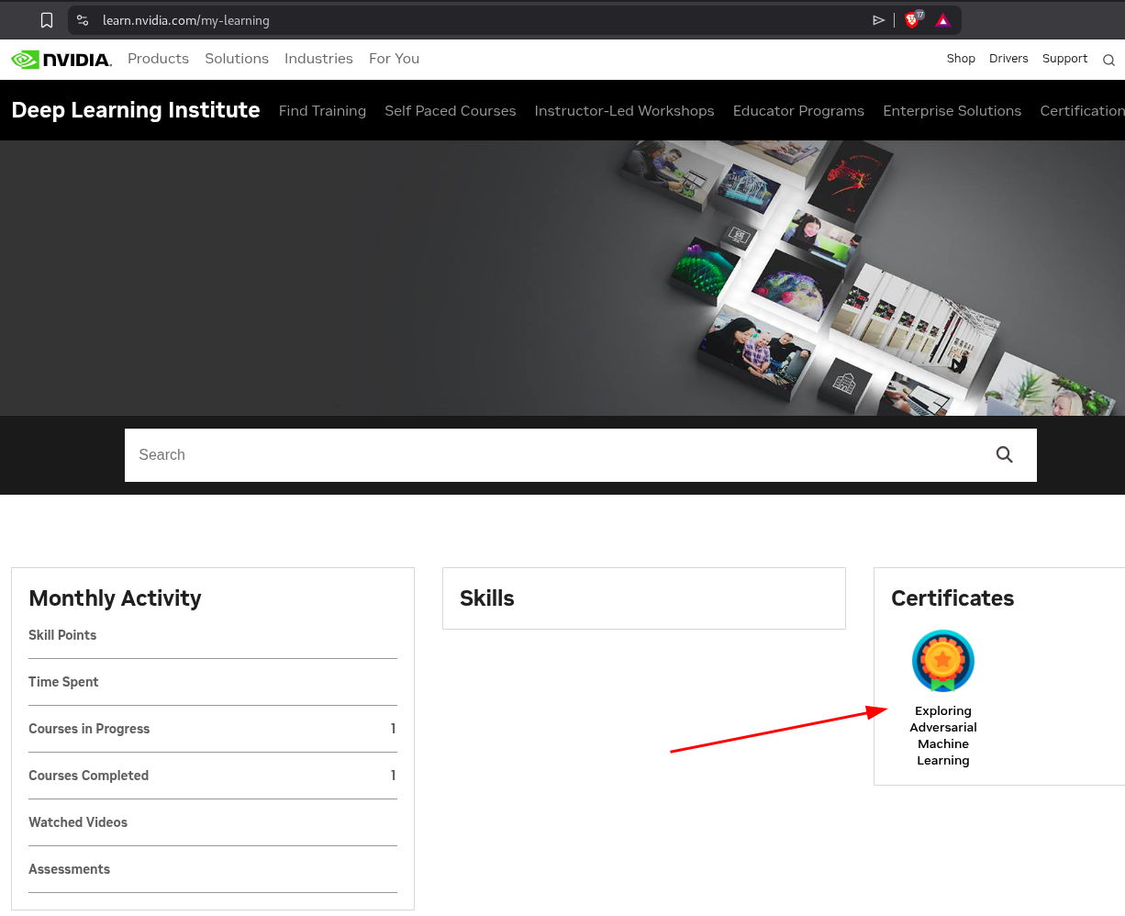Open Instructor-Led Workshops tab
The width and height of the screenshot is (1125, 916).
pos(624,111)
